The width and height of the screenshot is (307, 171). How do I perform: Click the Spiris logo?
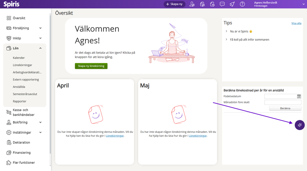point(11,4)
